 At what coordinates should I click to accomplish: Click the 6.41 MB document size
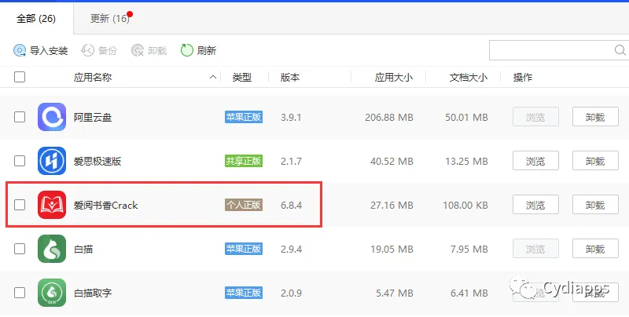click(469, 293)
